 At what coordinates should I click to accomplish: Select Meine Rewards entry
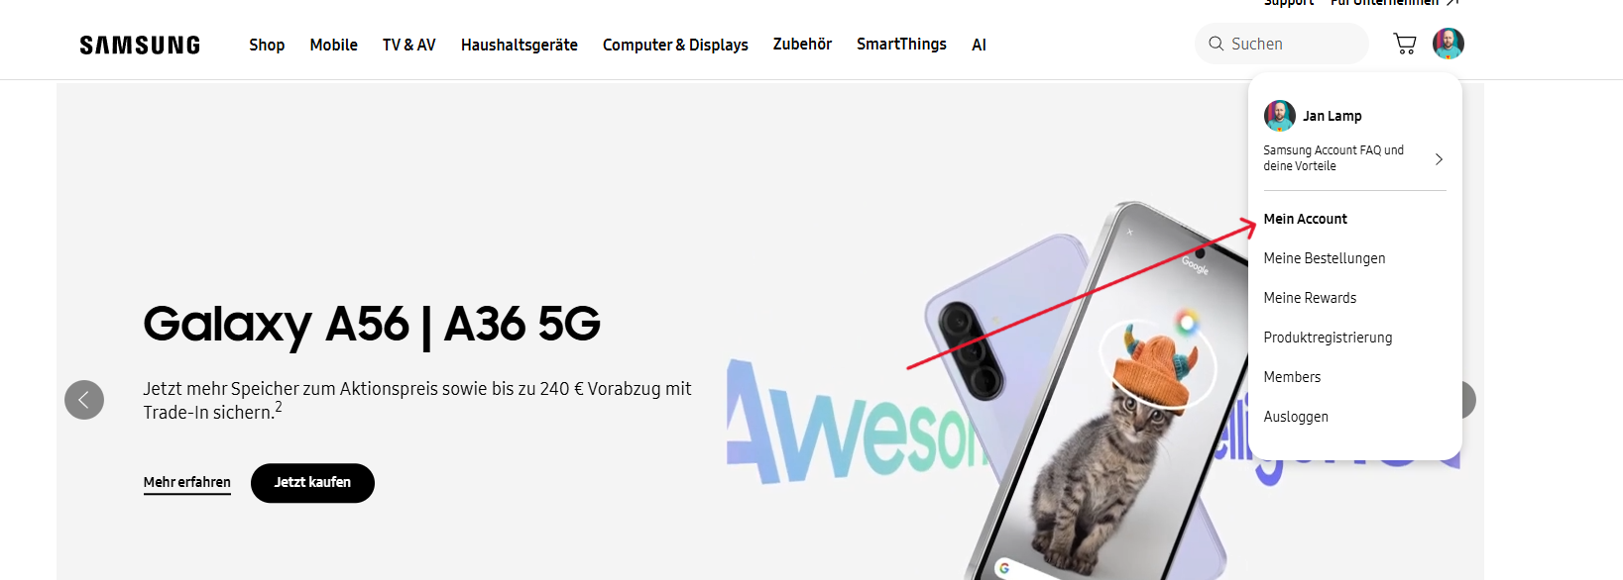tap(1310, 298)
